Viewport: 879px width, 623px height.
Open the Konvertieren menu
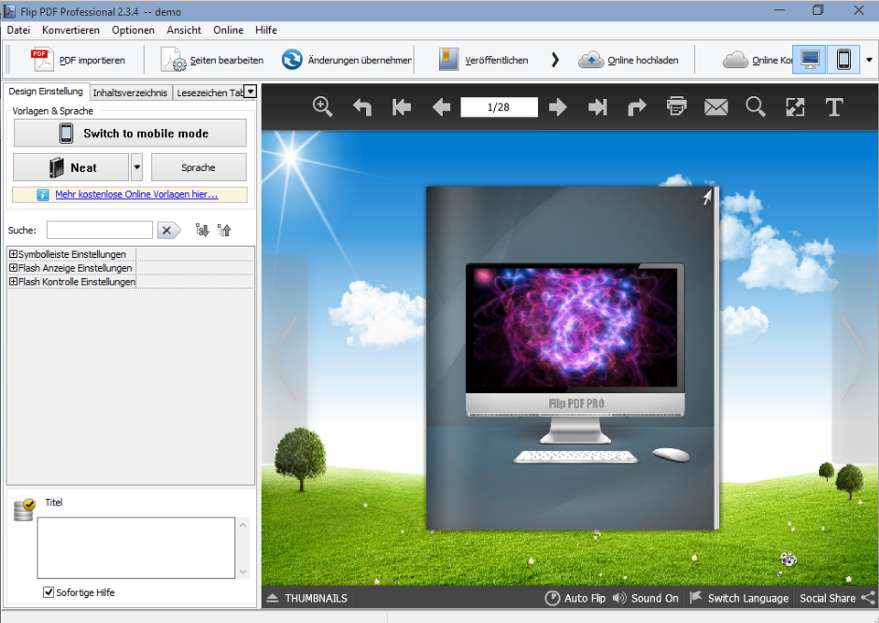coord(71,30)
